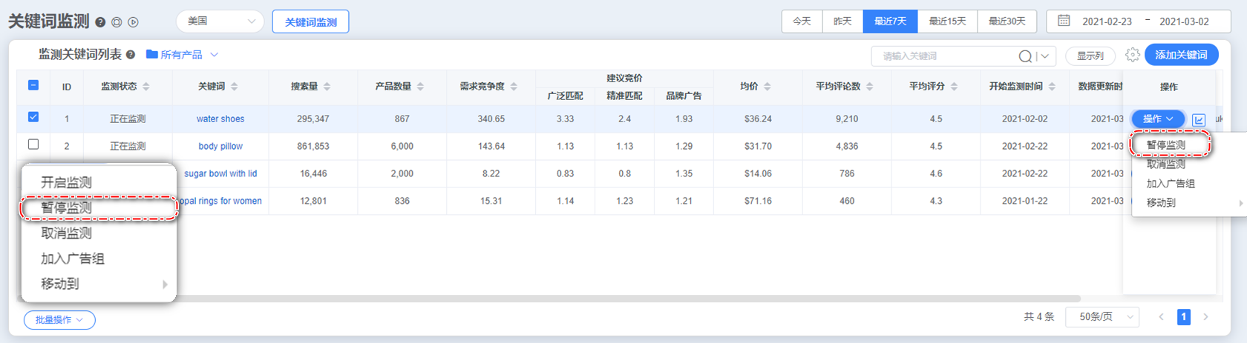Uncheck the water shoes row checkbox
Image resolution: width=1247 pixels, height=343 pixels.
coord(33,117)
